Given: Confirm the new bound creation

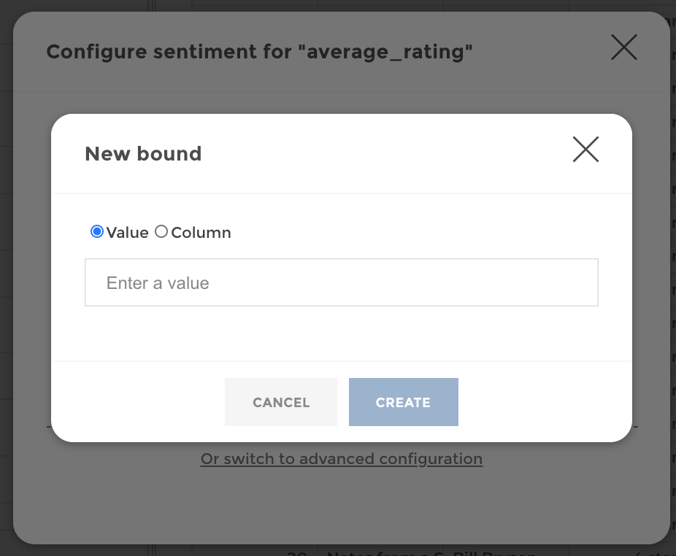Looking at the screenshot, I should 403,402.
